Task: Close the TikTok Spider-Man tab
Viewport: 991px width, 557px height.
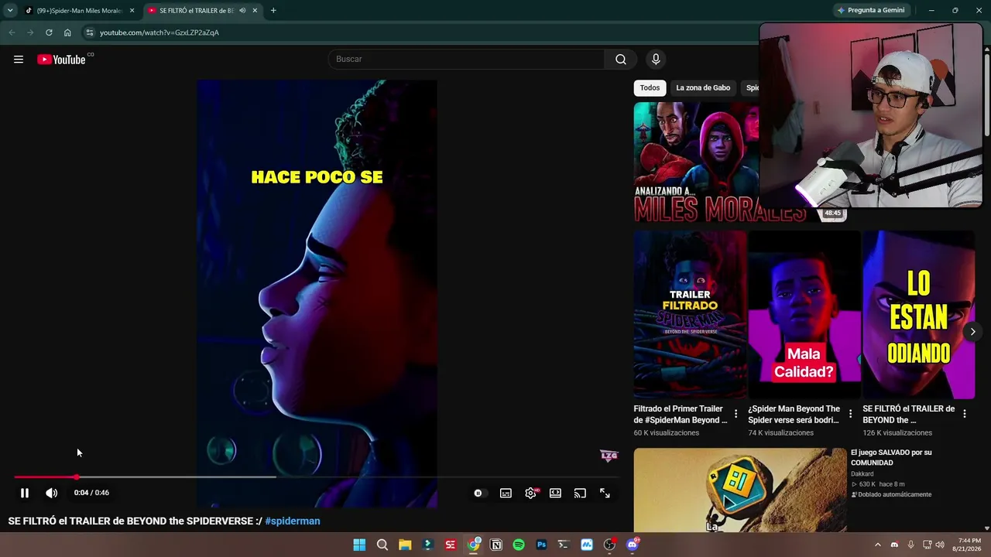Action: 132,11
